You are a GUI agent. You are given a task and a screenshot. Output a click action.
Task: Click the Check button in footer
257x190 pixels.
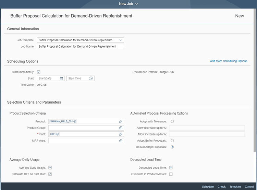coord(221,187)
